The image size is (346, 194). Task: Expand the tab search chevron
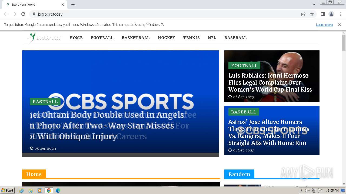coord(314,5)
